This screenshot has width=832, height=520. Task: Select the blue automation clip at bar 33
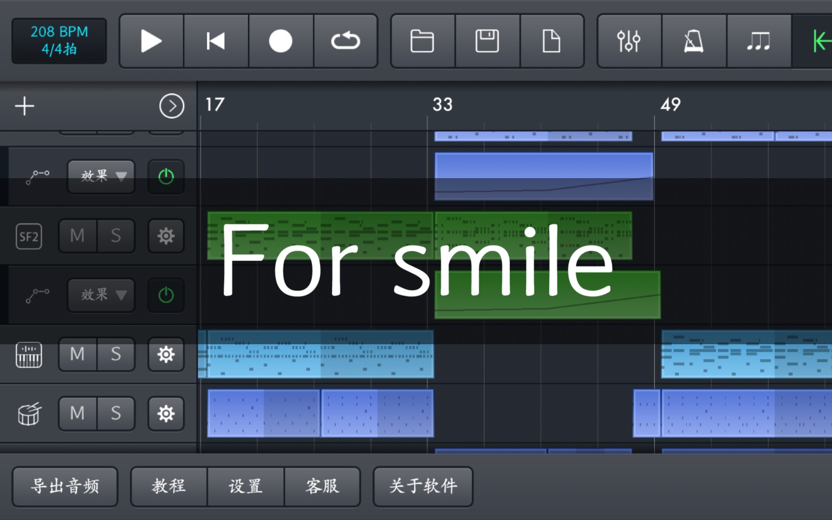click(x=544, y=176)
